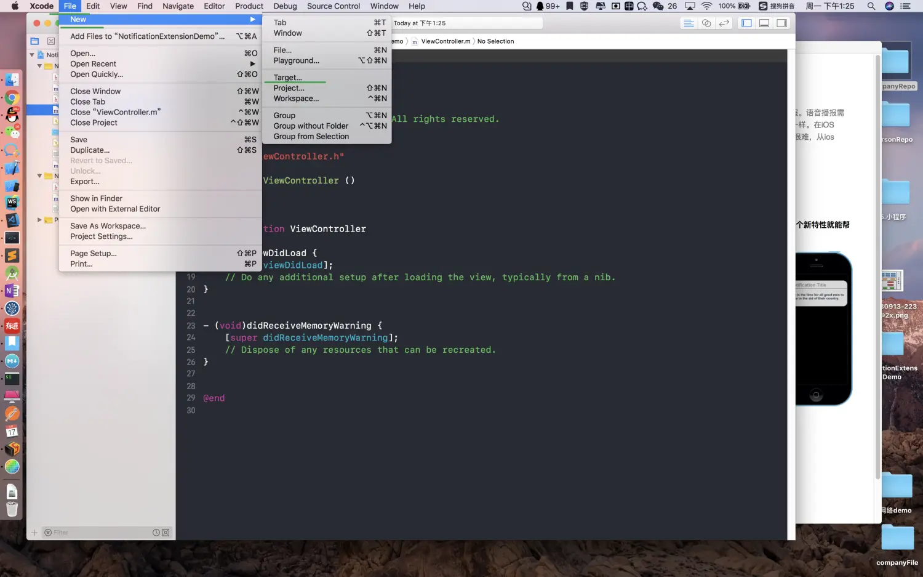Open Postman from the Dock
923x577 pixels.
click(x=12, y=414)
